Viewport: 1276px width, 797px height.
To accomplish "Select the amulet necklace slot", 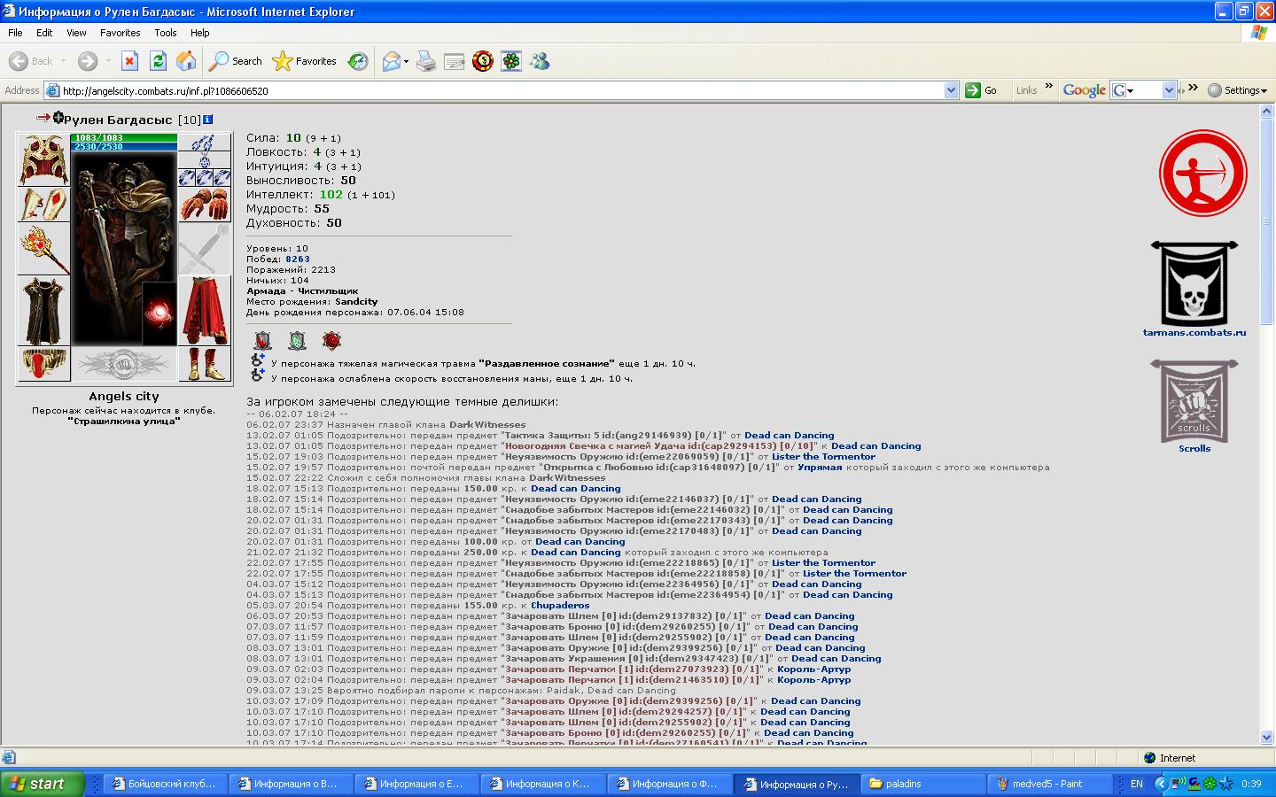I will coord(205,160).
